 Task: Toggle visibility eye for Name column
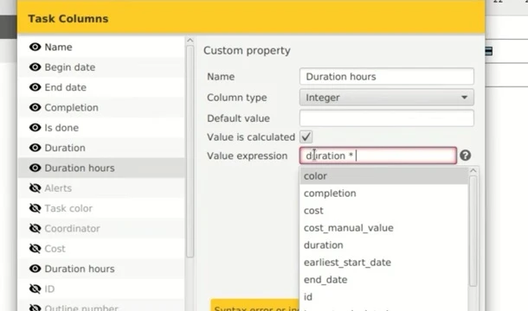35,47
